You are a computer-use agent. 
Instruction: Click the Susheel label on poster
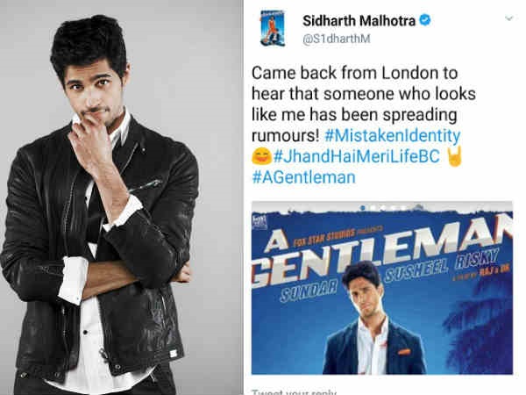click(416, 272)
